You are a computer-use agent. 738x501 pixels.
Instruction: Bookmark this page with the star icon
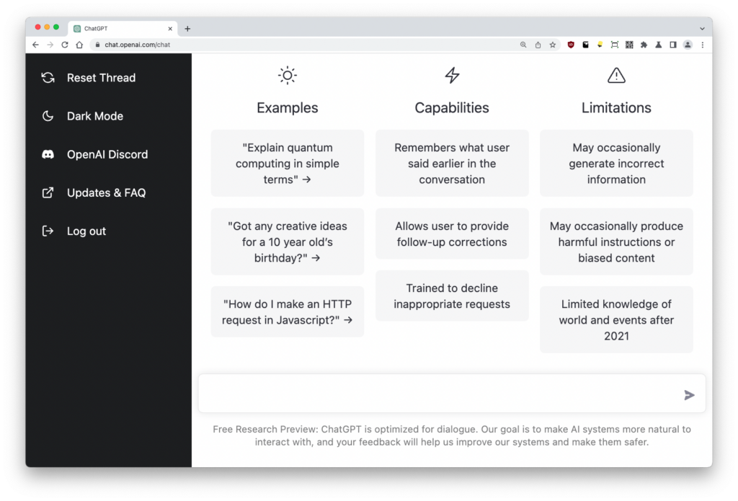pyautogui.click(x=553, y=45)
